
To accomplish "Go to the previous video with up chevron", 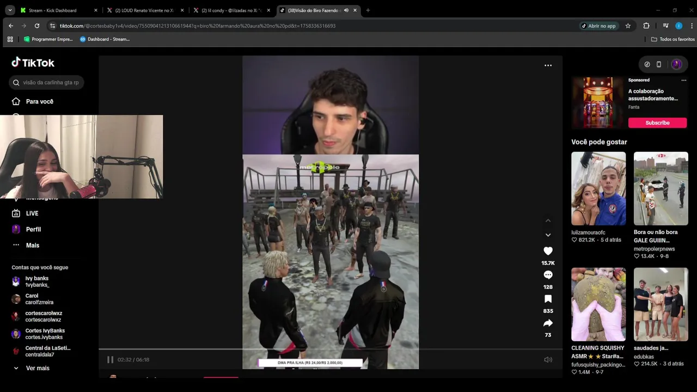I will pos(548,220).
